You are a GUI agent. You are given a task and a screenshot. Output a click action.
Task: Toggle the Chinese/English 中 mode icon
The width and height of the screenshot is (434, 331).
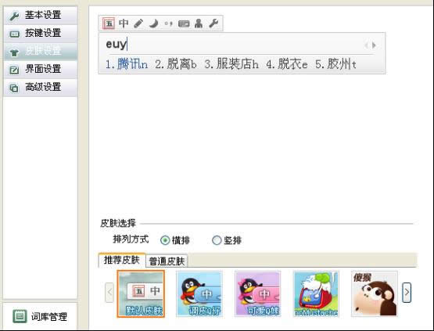tap(124, 23)
